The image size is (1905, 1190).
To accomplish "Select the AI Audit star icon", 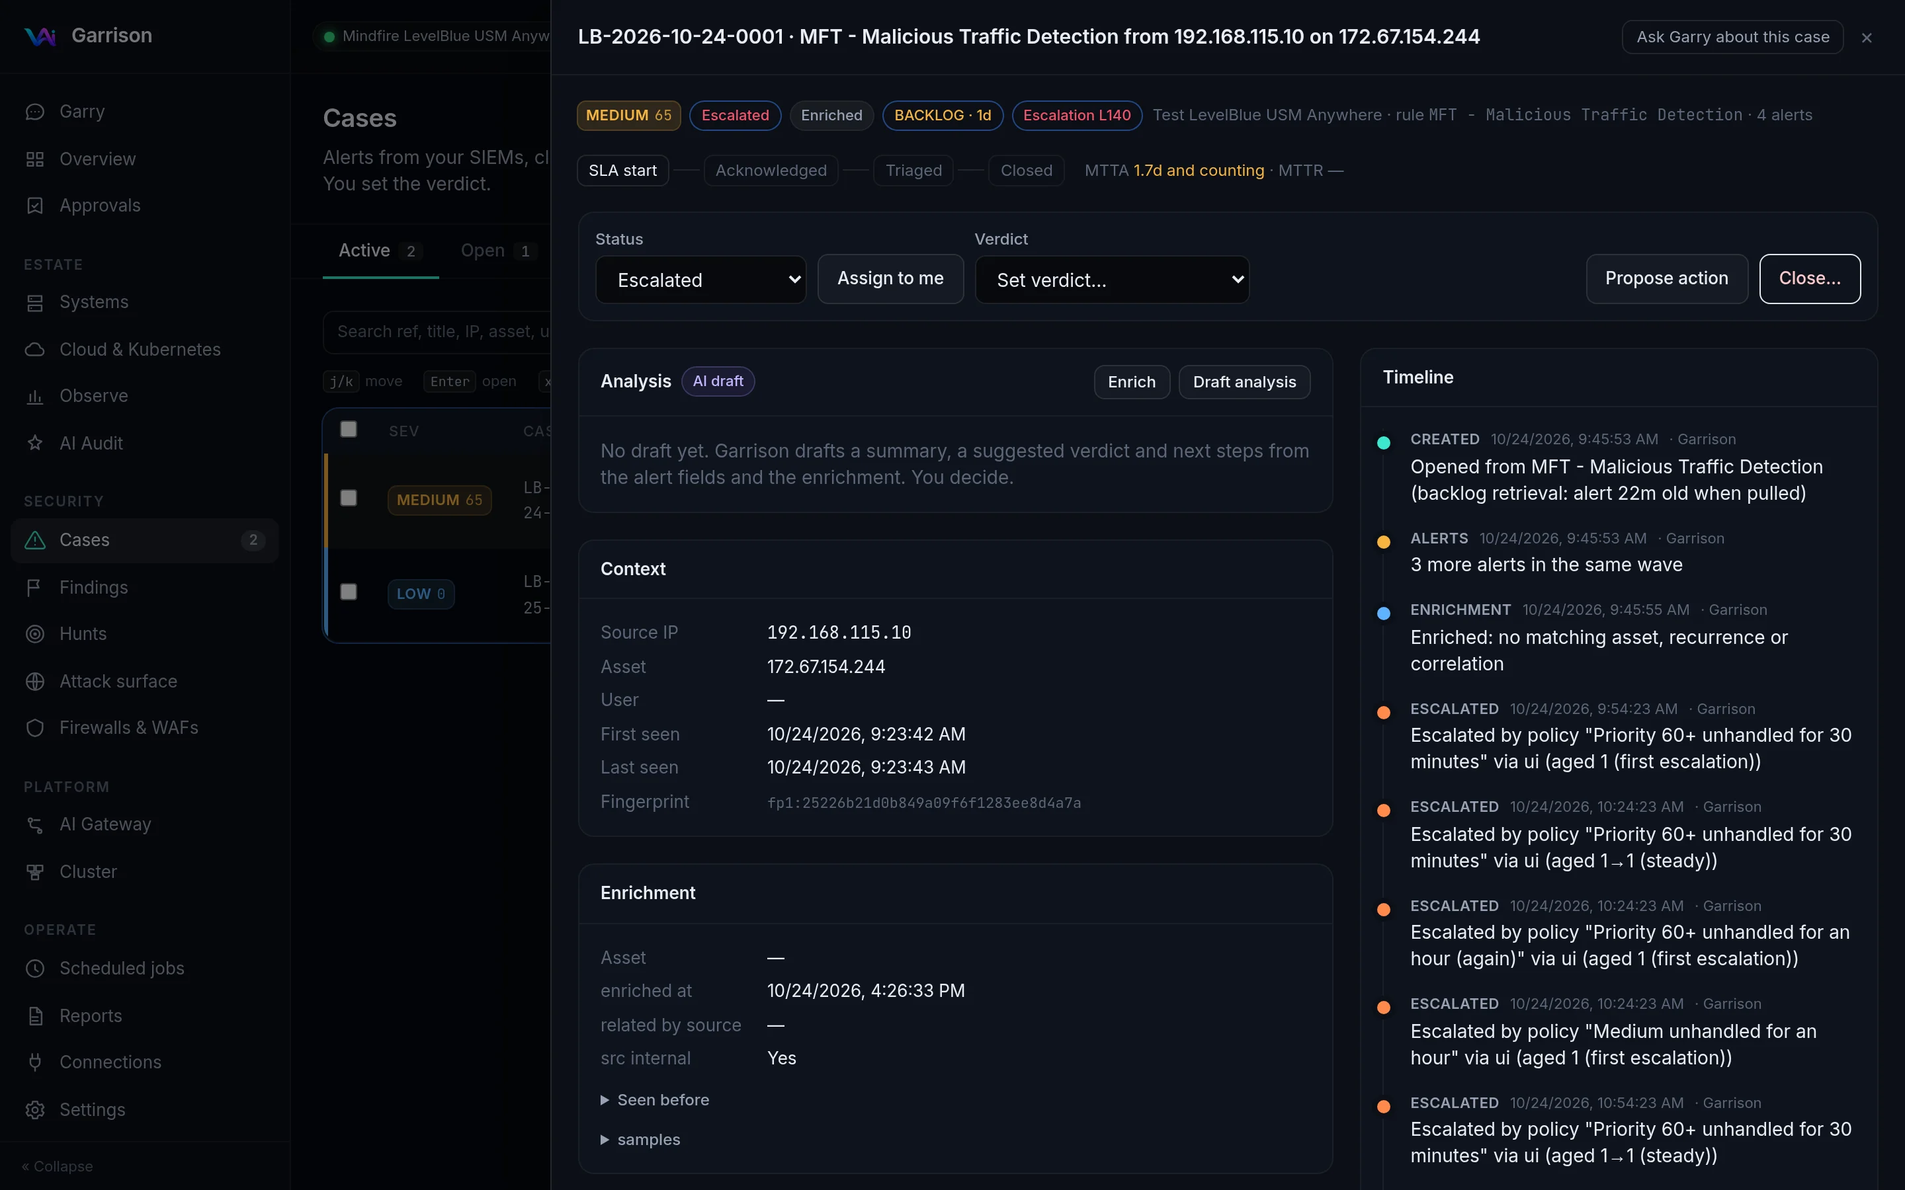I will click(34, 443).
